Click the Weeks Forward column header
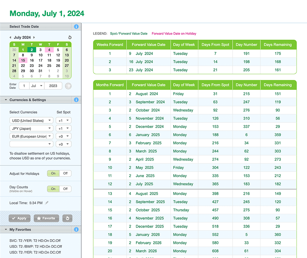 point(110,45)
